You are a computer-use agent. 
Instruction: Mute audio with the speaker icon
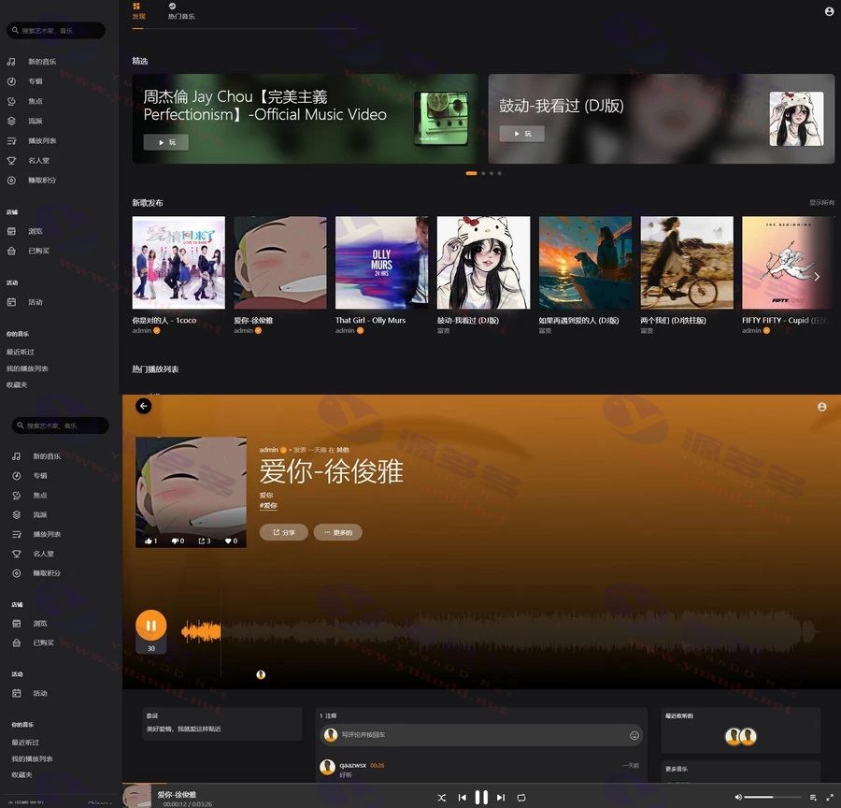738,798
